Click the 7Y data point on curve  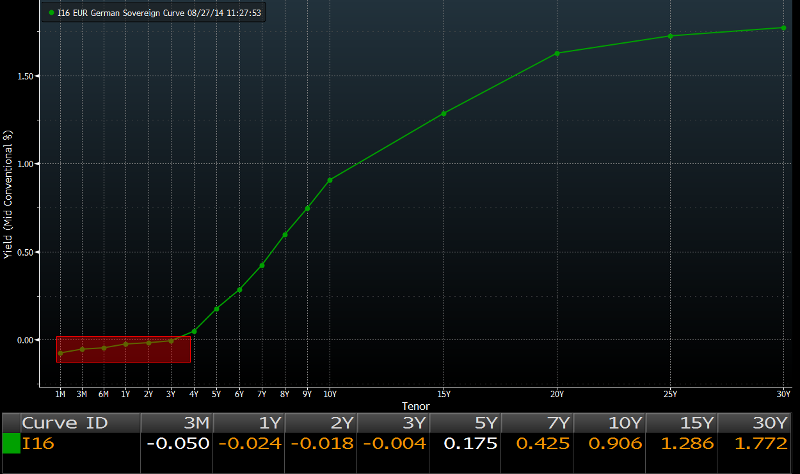[x=262, y=265]
